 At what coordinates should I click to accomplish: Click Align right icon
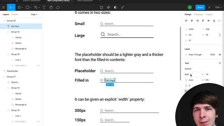(197, 21)
